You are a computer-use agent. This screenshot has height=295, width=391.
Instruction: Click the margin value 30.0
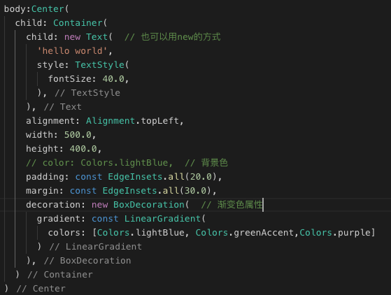point(196,191)
